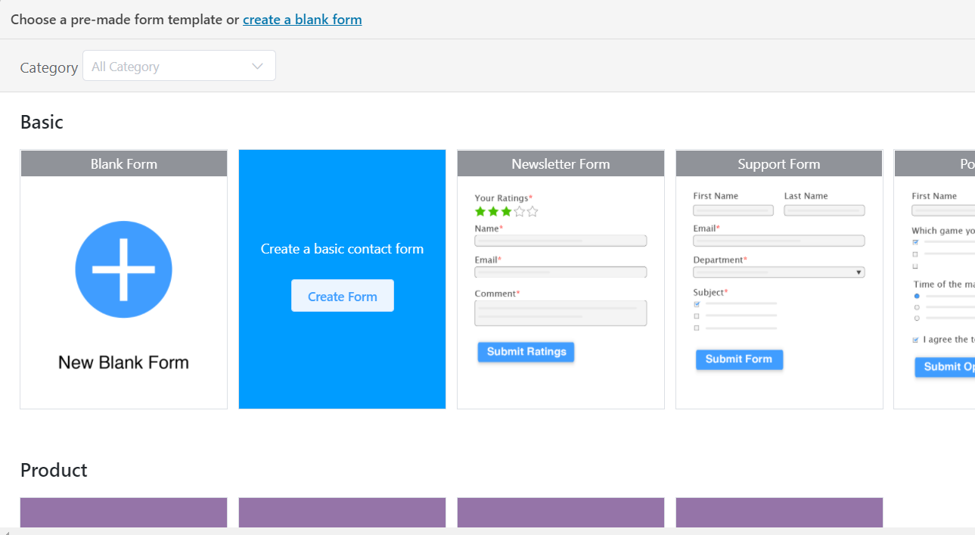Open the Department dropdown in Support Form
This screenshot has height=535, width=975.
tap(778, 271)
